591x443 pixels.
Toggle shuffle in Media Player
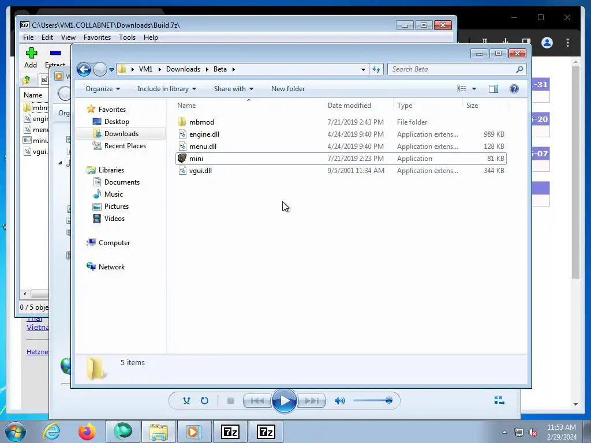tap(186, 401)
